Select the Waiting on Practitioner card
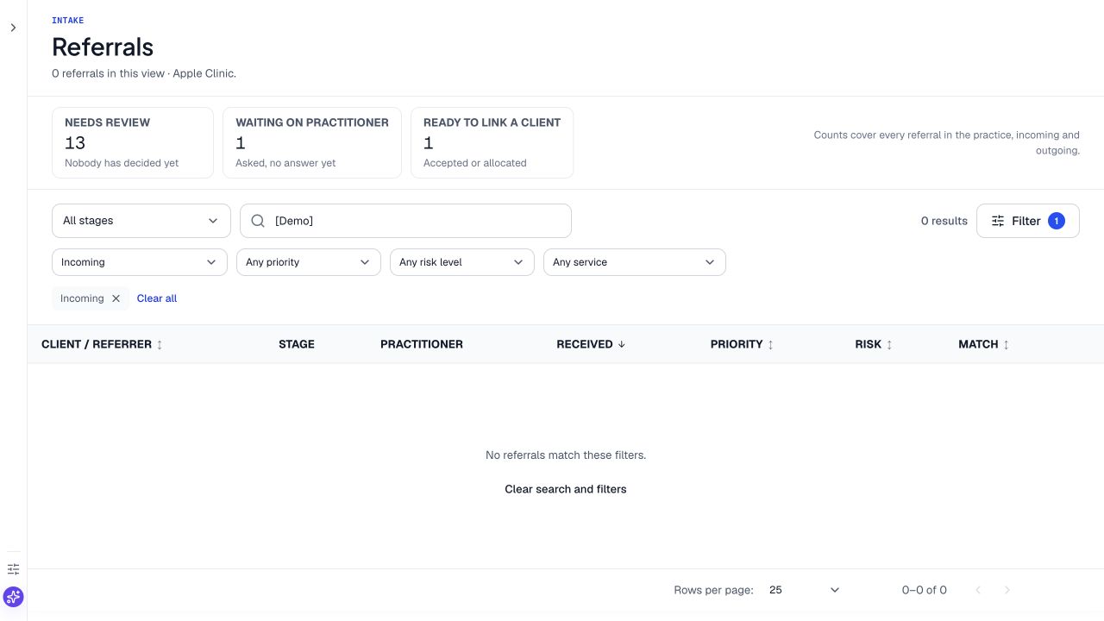This screenshot has width=1104, height=621. pos(312,142)
